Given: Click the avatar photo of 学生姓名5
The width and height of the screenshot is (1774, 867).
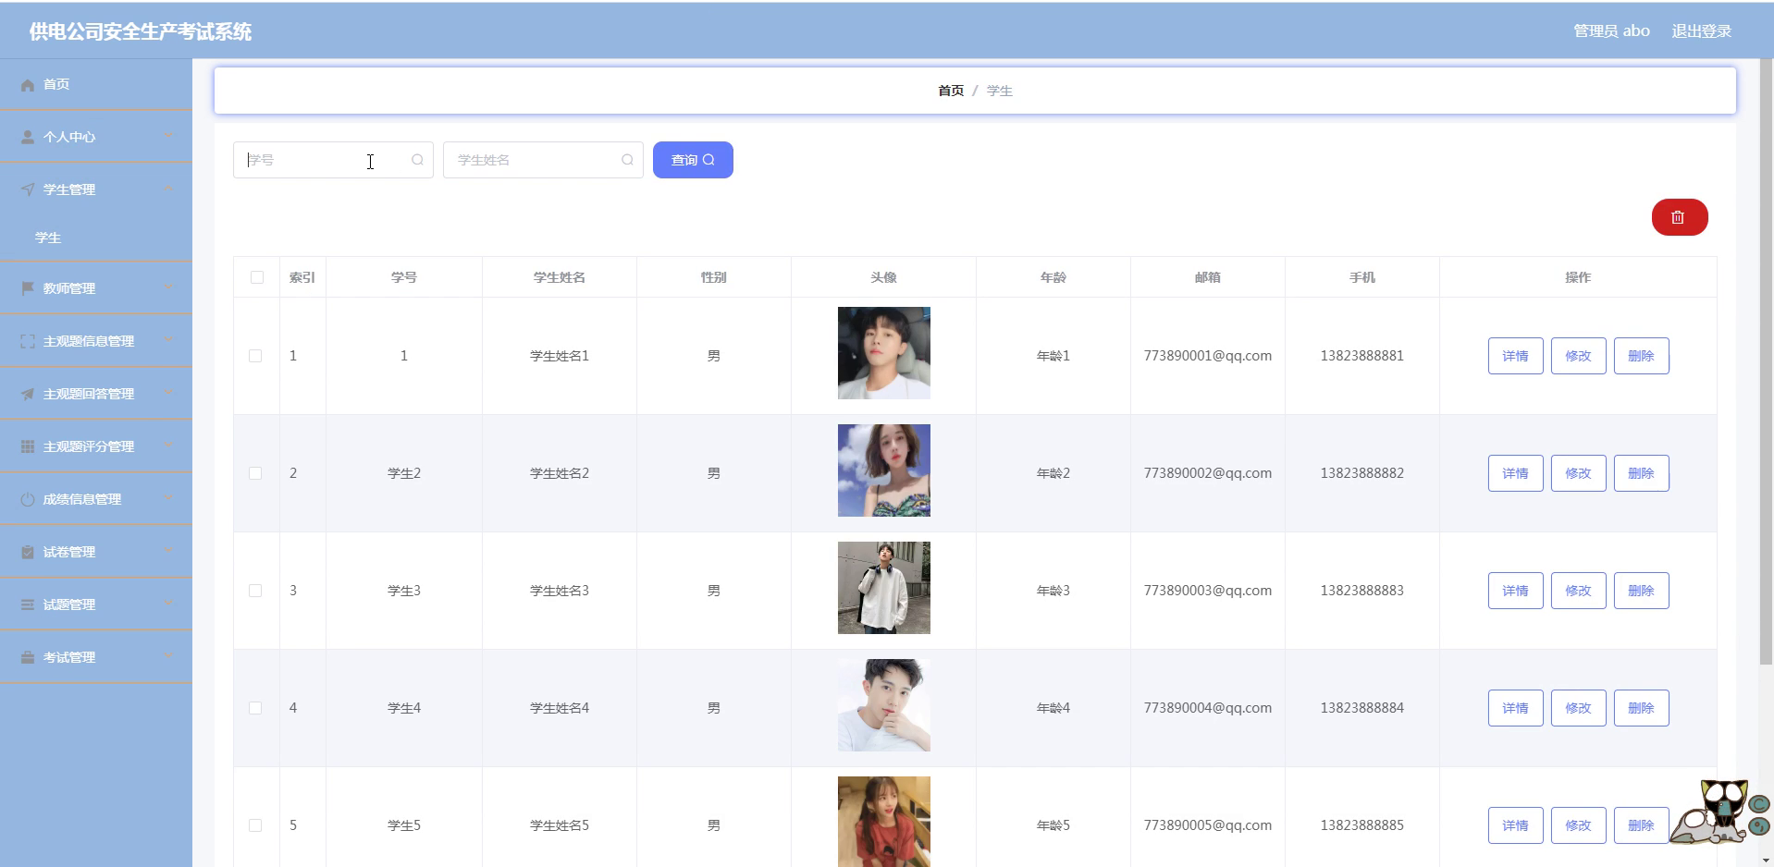Looking at the screenshot, I should (884, 822).
